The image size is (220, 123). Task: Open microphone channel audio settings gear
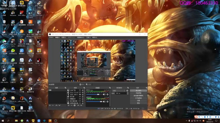108,94
